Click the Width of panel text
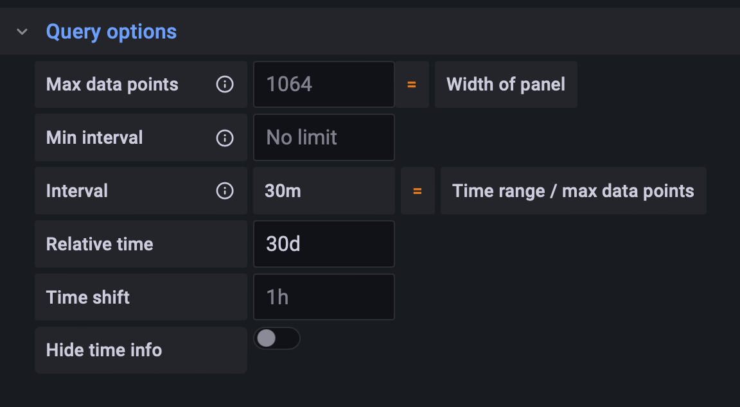The height and width of the screenshot is (407, 740). click(506, 84)
